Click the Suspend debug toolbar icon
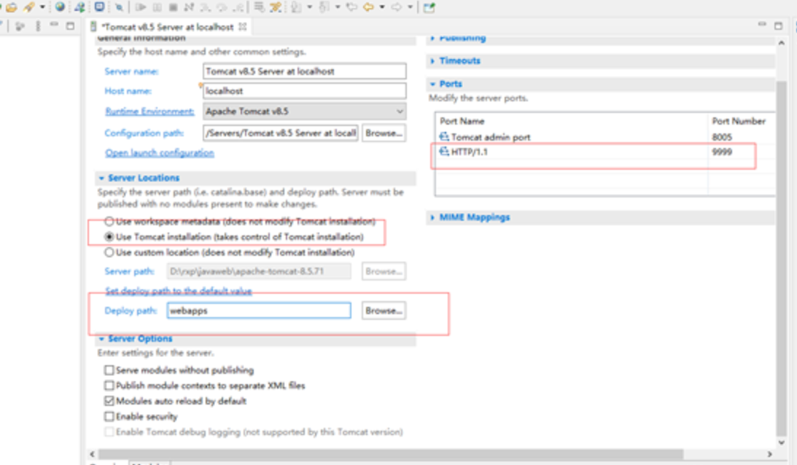Image resolution: width=797 pixels, height=465 pixels. [158, 7]
